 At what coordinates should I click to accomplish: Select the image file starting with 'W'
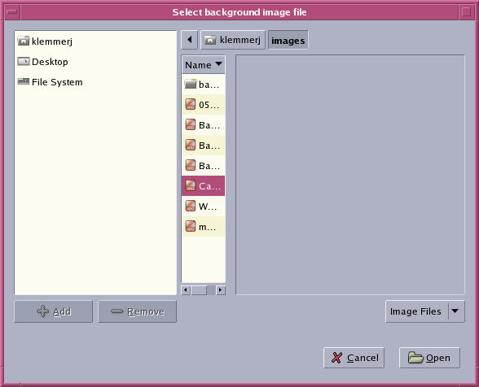tap(204, 207)
